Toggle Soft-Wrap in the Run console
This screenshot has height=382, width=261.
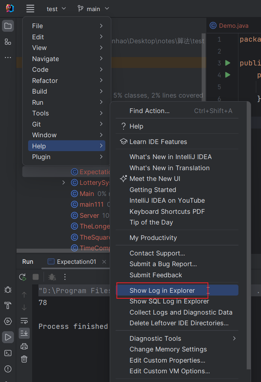click(24, 321)
